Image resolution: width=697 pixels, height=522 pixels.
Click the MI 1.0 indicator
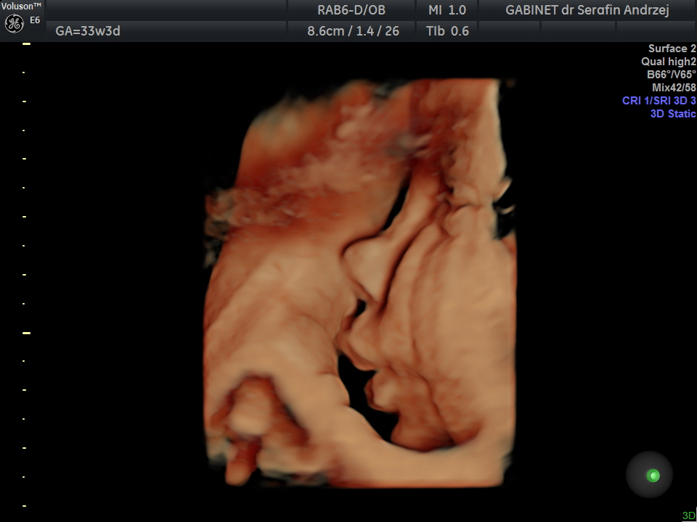(447, 10)
